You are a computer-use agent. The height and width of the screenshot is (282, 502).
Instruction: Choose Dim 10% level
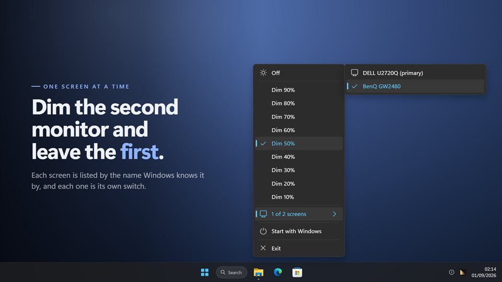(x=299, y=197)
